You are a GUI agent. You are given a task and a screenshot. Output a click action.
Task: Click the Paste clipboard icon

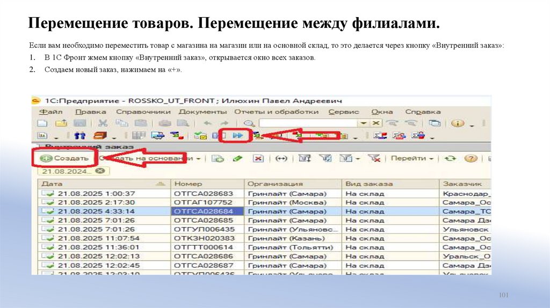(141, 123)
